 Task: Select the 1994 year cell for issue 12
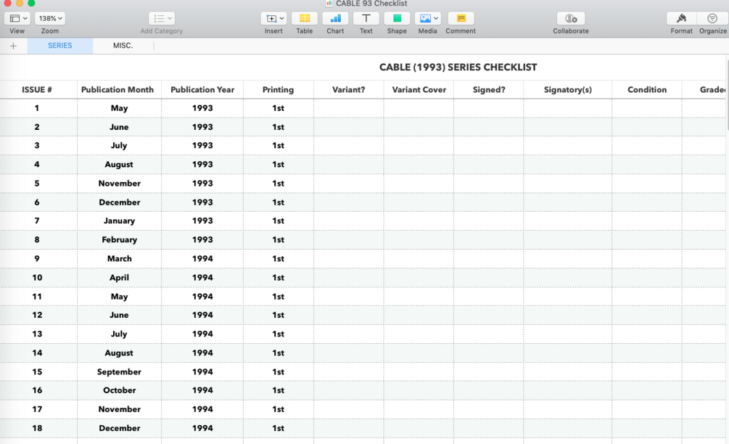coord(202,315)
